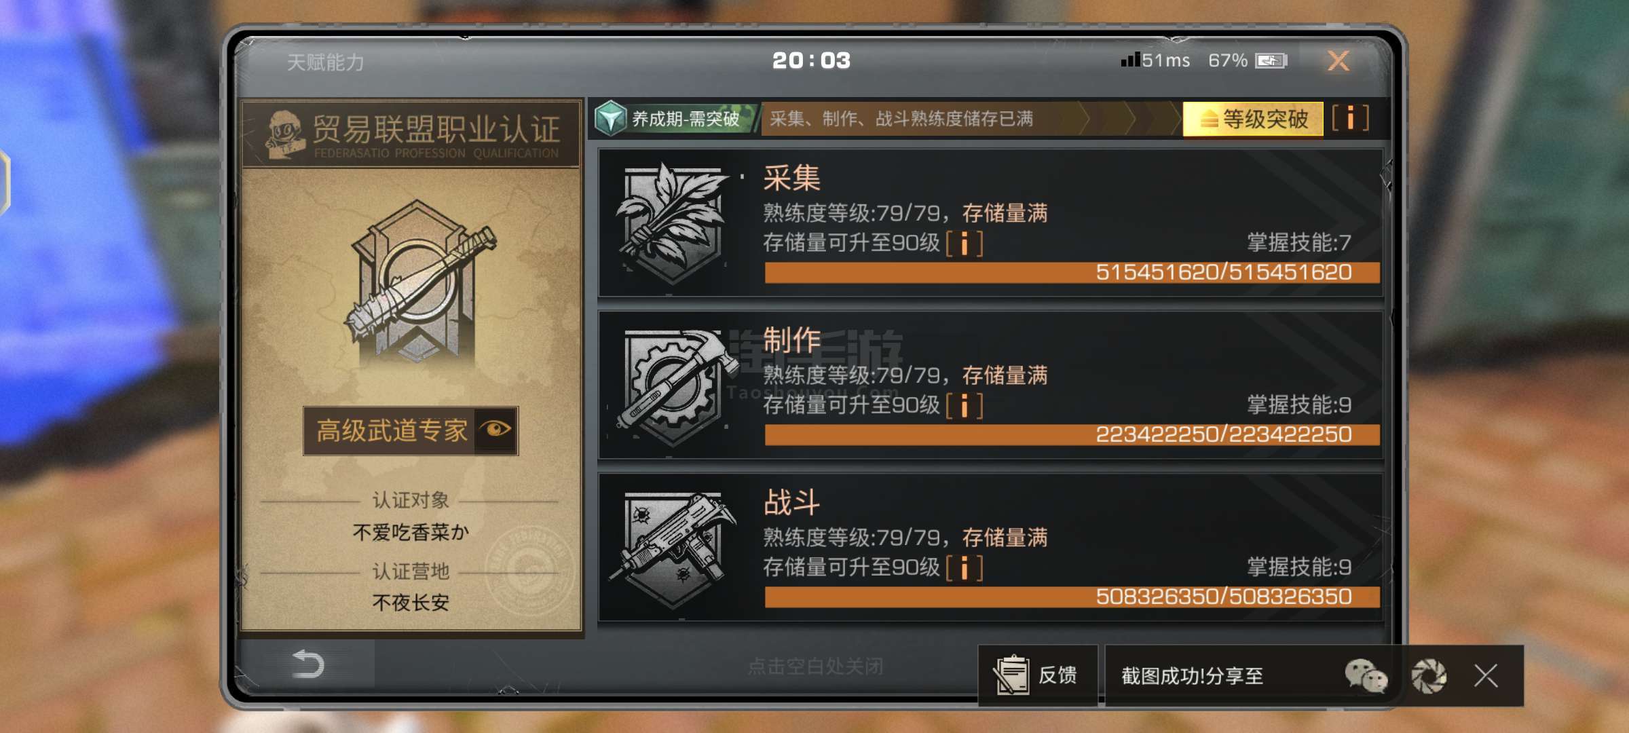Share screenshot via camera shutter icon

pos(1429,676)
